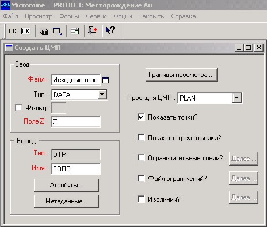Image resolution: width=267 pixels, height=227 pixels.
Task: Click Далее next to Ограничительные линии?
Action: click(x=243, y=159)
